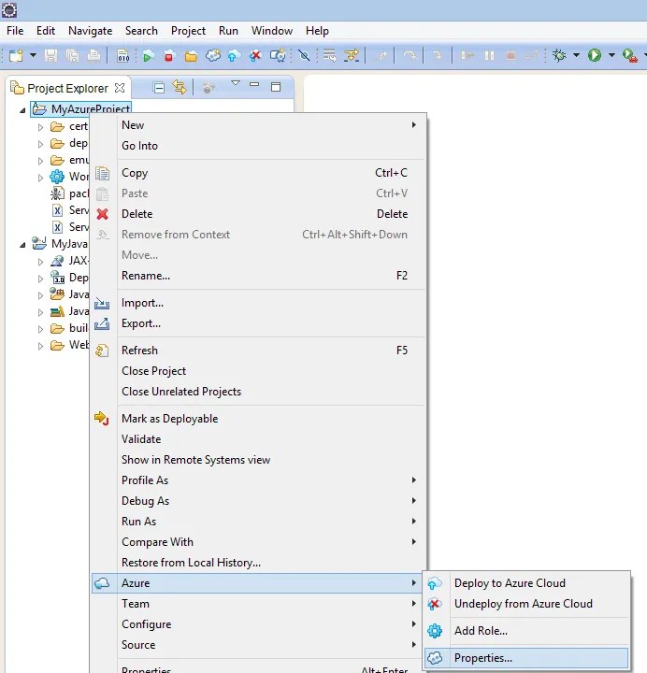The height and width of the screenshot is (673, 647).
Task: Choose Close Project in context menu
Action: [259, 371]
